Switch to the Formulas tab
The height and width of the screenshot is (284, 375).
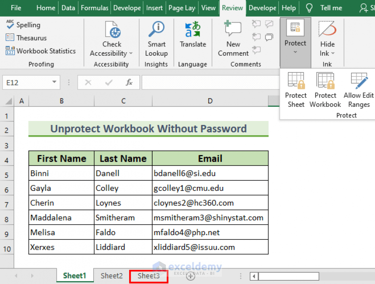(x=94, y=8)
